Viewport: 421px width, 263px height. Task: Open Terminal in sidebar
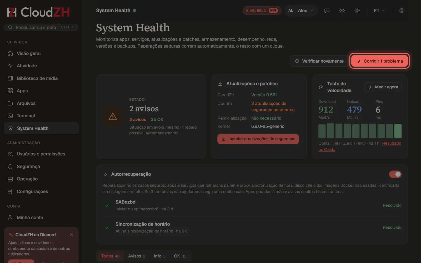[41, 116]
